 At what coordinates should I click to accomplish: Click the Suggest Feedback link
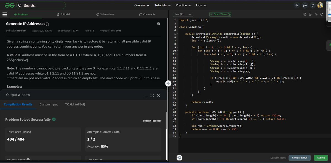pyautogui.click(x=152, y=121)
